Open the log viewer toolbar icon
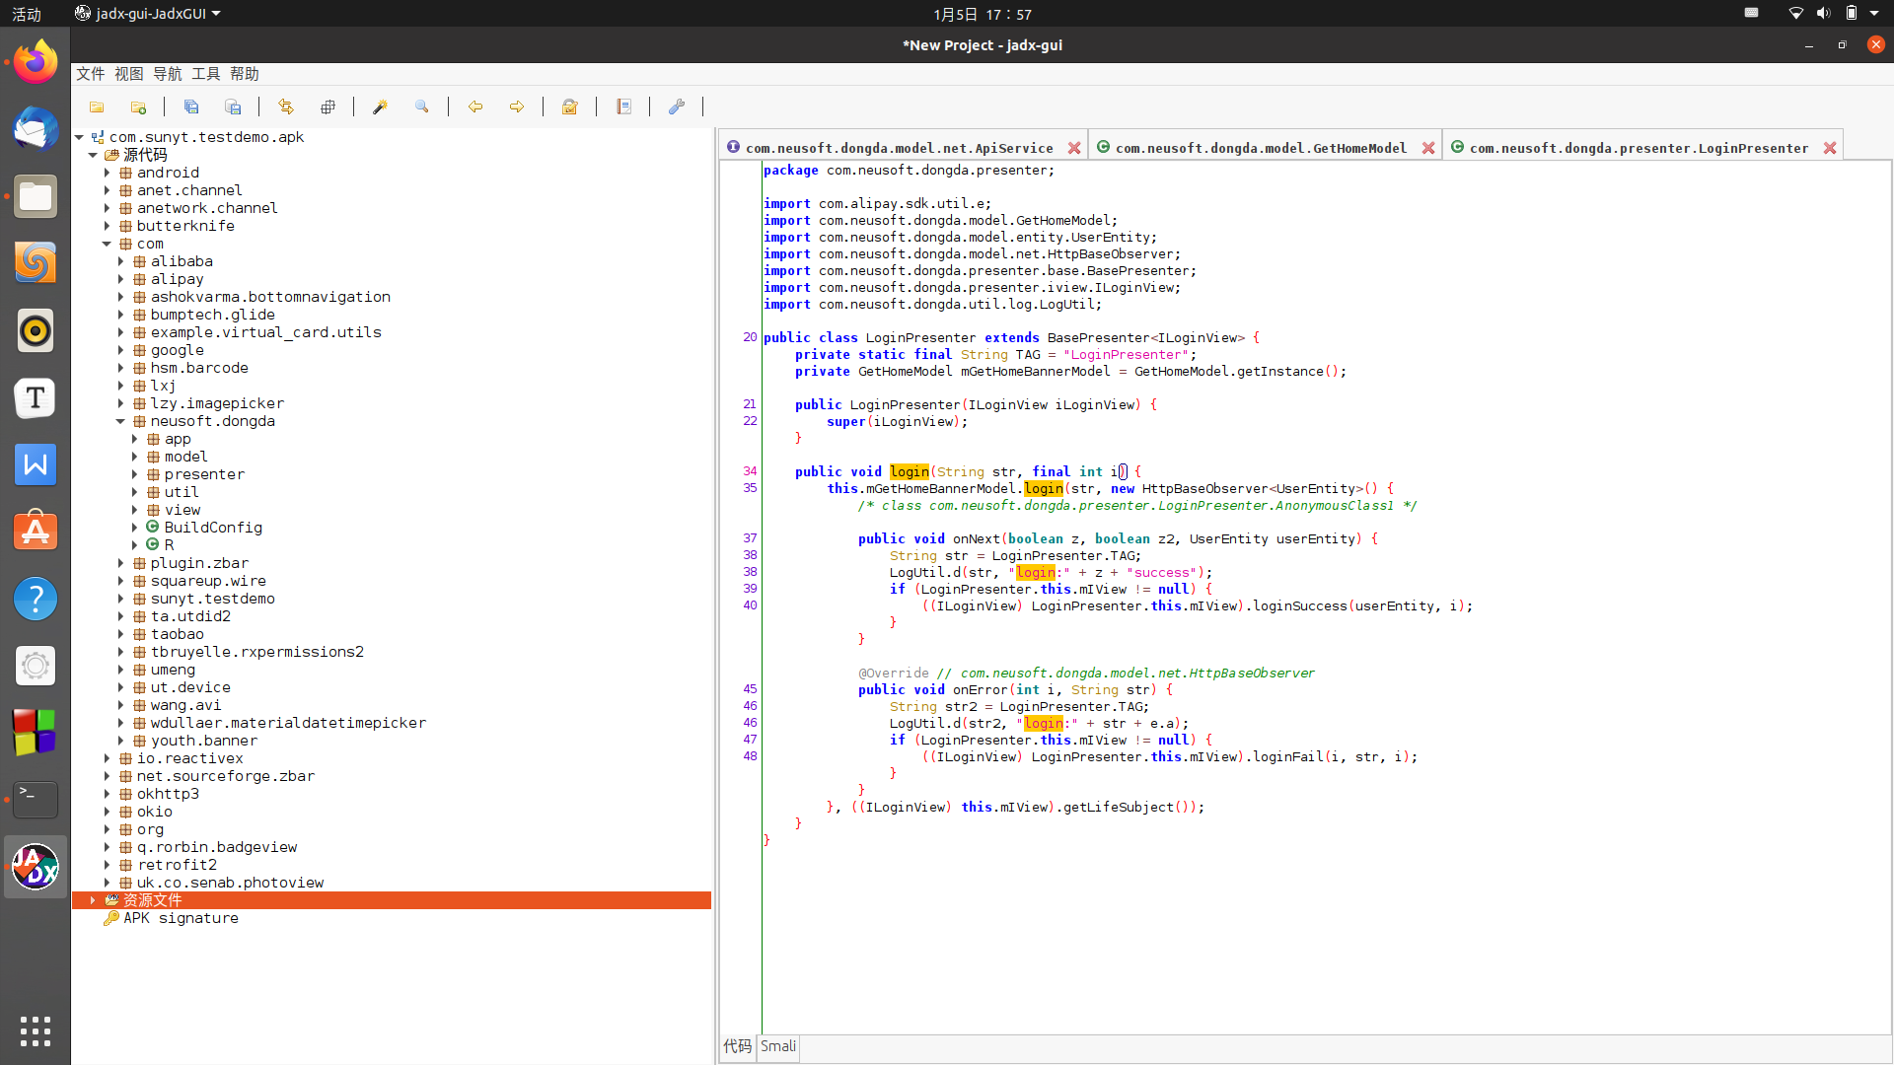 click(623, 106)
